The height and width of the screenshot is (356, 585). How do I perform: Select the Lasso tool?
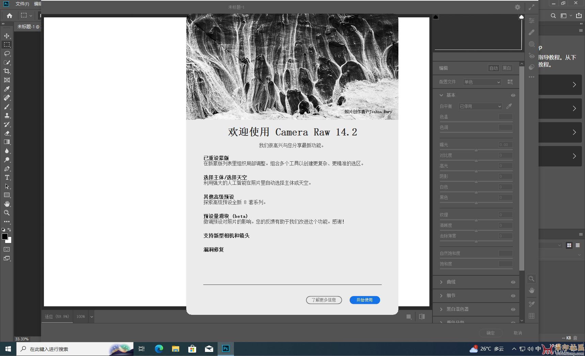(7, 53)
